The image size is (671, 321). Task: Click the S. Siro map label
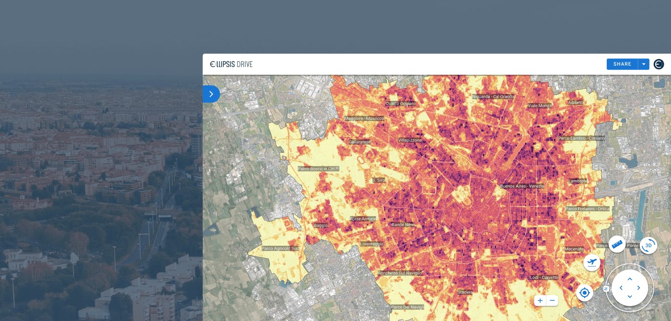(379, 180)
